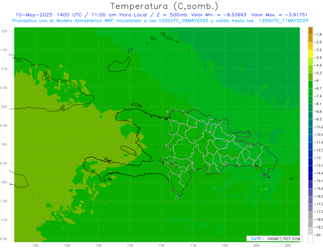
Task: Pick the blue swatch between -13 and -13.7
Action: [310, 161]
